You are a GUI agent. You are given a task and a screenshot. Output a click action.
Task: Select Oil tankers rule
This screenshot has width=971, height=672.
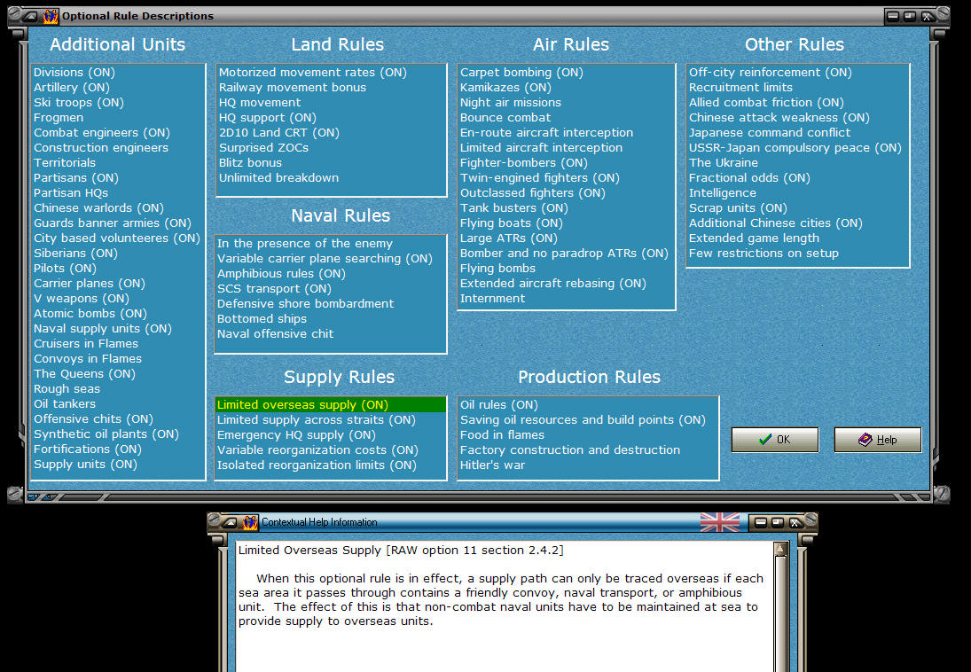65,403
